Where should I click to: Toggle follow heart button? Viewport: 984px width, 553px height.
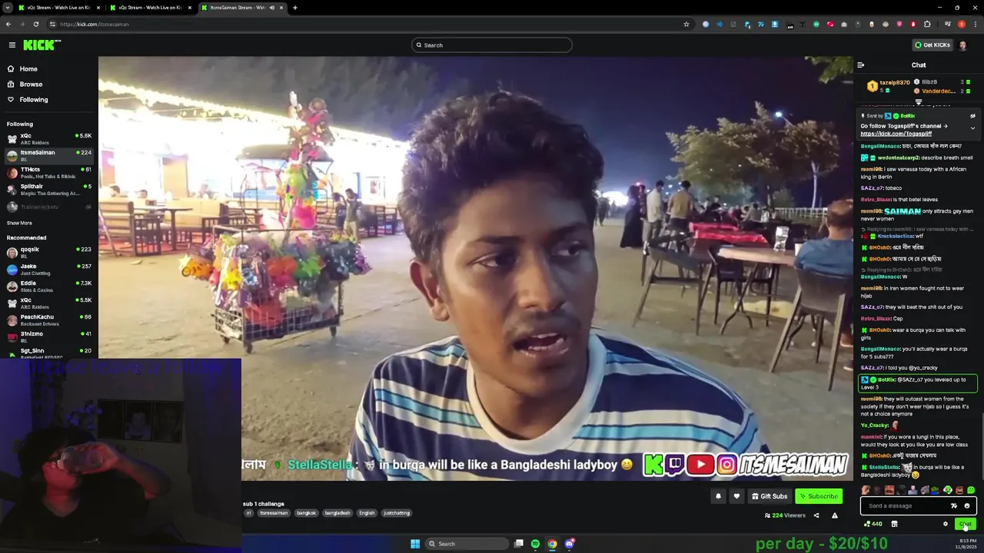click(x=736, y=496)
